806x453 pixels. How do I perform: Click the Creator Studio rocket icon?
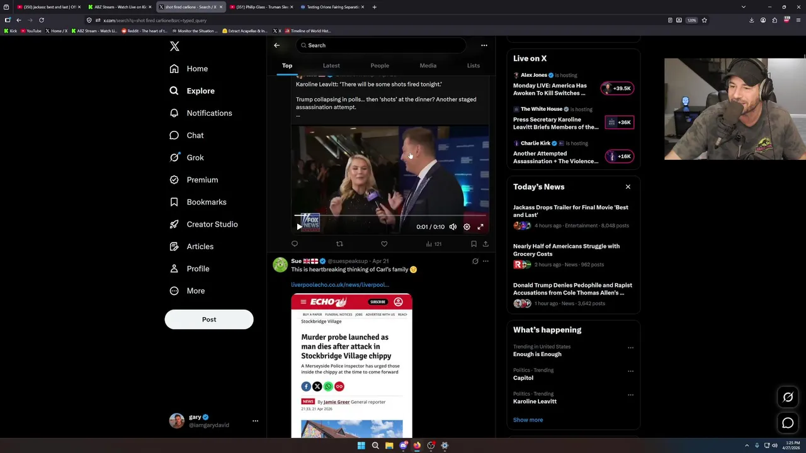[174, 224]
